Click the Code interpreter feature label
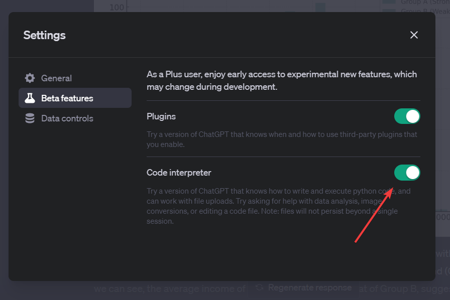This screenshot has width=450, height=300. pyautogui.click(x=179, y=173)
